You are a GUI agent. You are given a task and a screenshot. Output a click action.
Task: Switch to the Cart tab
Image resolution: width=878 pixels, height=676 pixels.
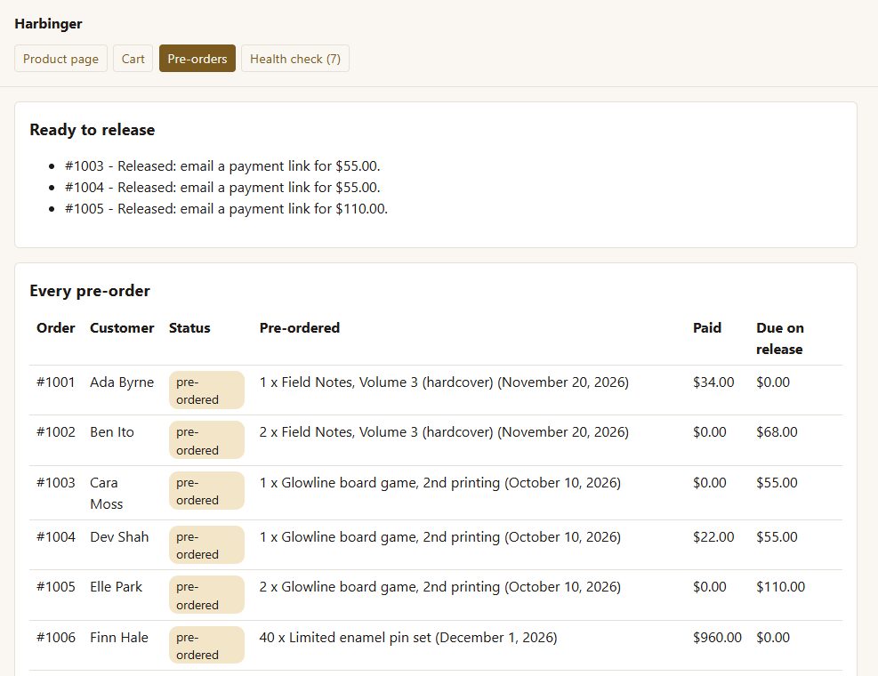133,59
